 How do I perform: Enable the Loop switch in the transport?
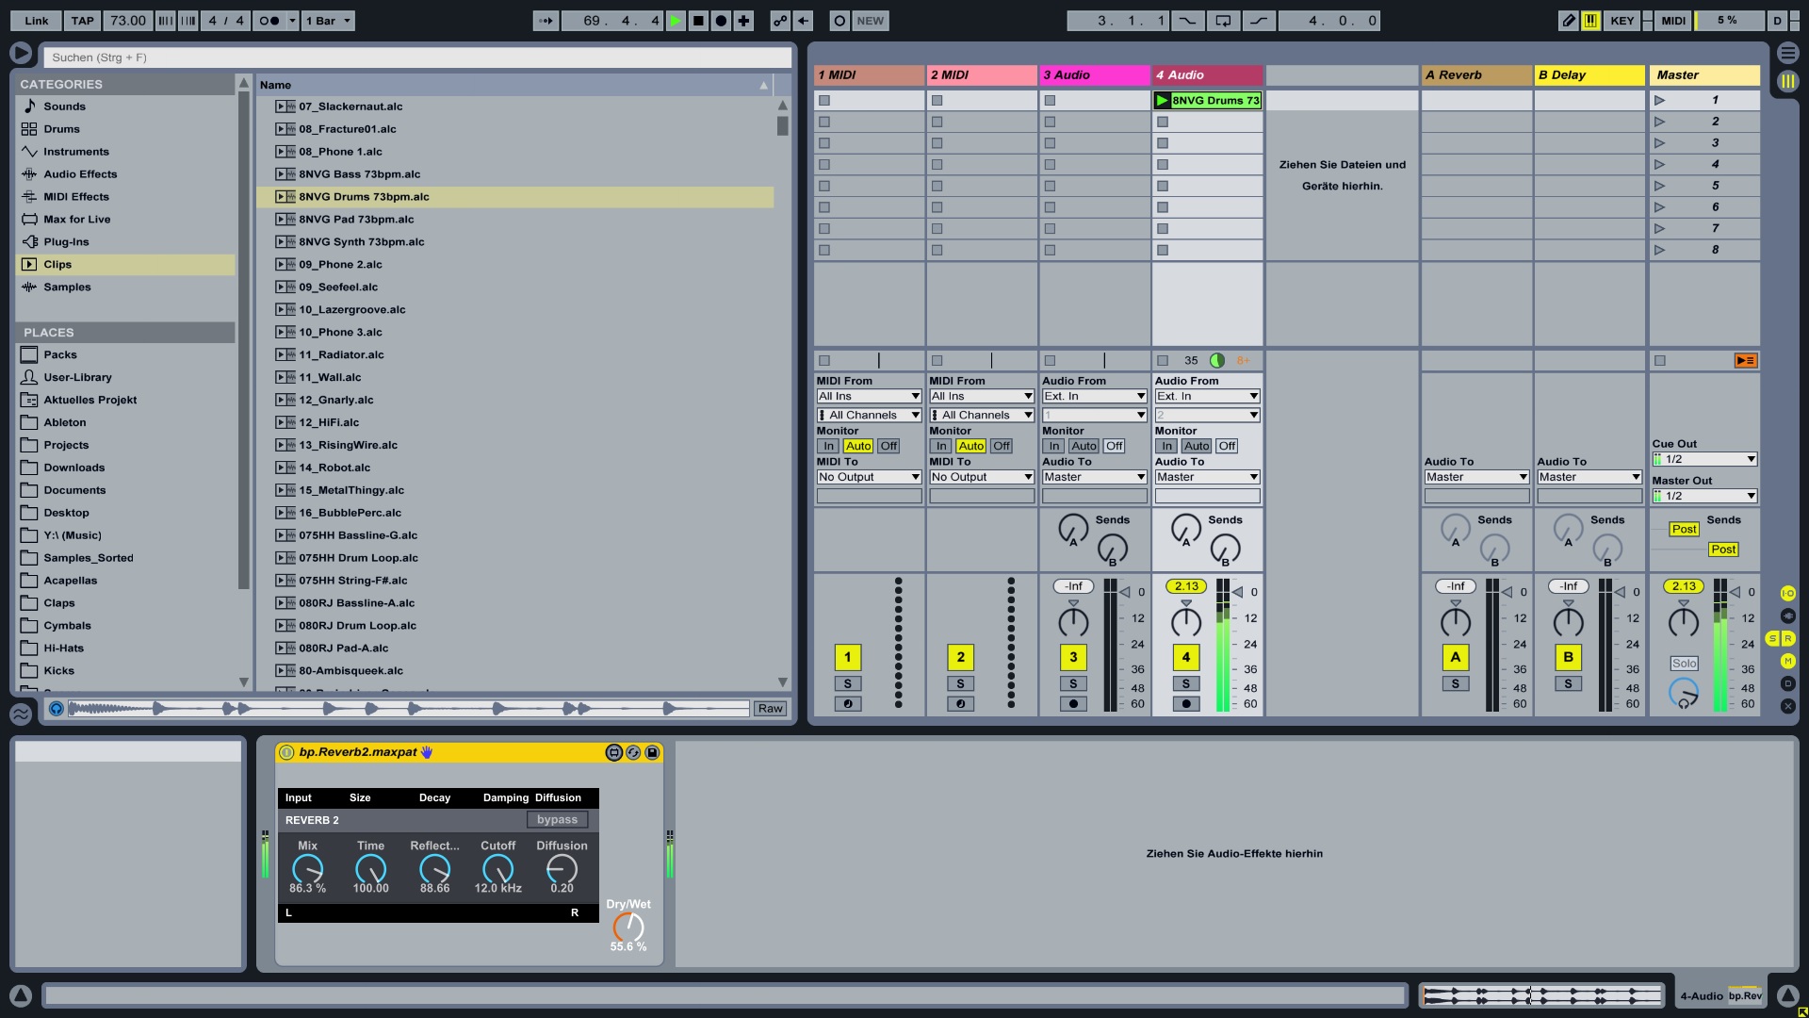tap(1223, 21)
